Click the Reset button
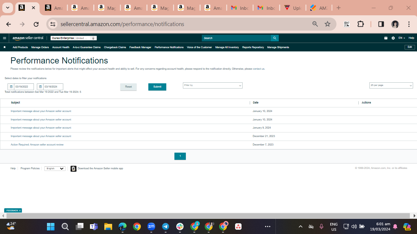This screenshot has height=234, width=417. [128, 87]
